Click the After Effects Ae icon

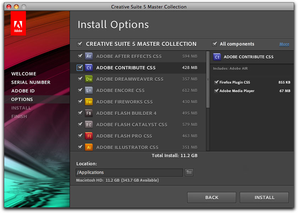click(x=89, y=56)
